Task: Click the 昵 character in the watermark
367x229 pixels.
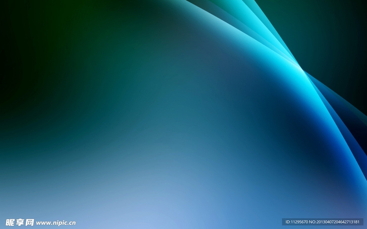Action: tap(10, 222)
